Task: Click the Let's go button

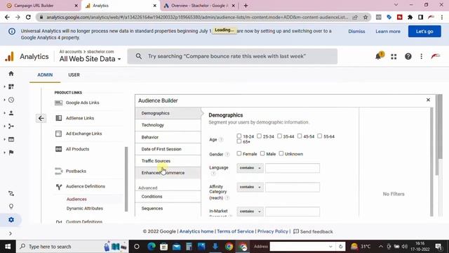Action: point(424,31)
